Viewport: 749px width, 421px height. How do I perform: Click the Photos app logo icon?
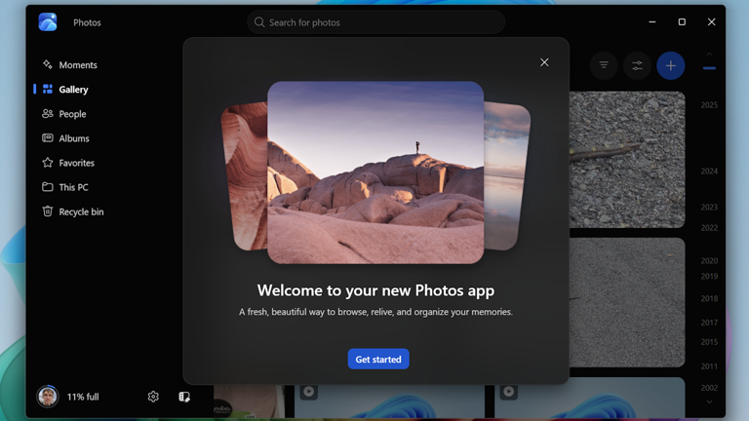48,22
